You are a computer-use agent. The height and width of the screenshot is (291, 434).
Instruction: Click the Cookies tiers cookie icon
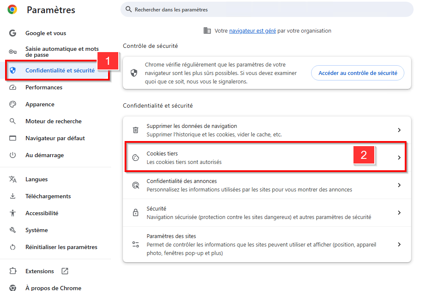(136, 158)
